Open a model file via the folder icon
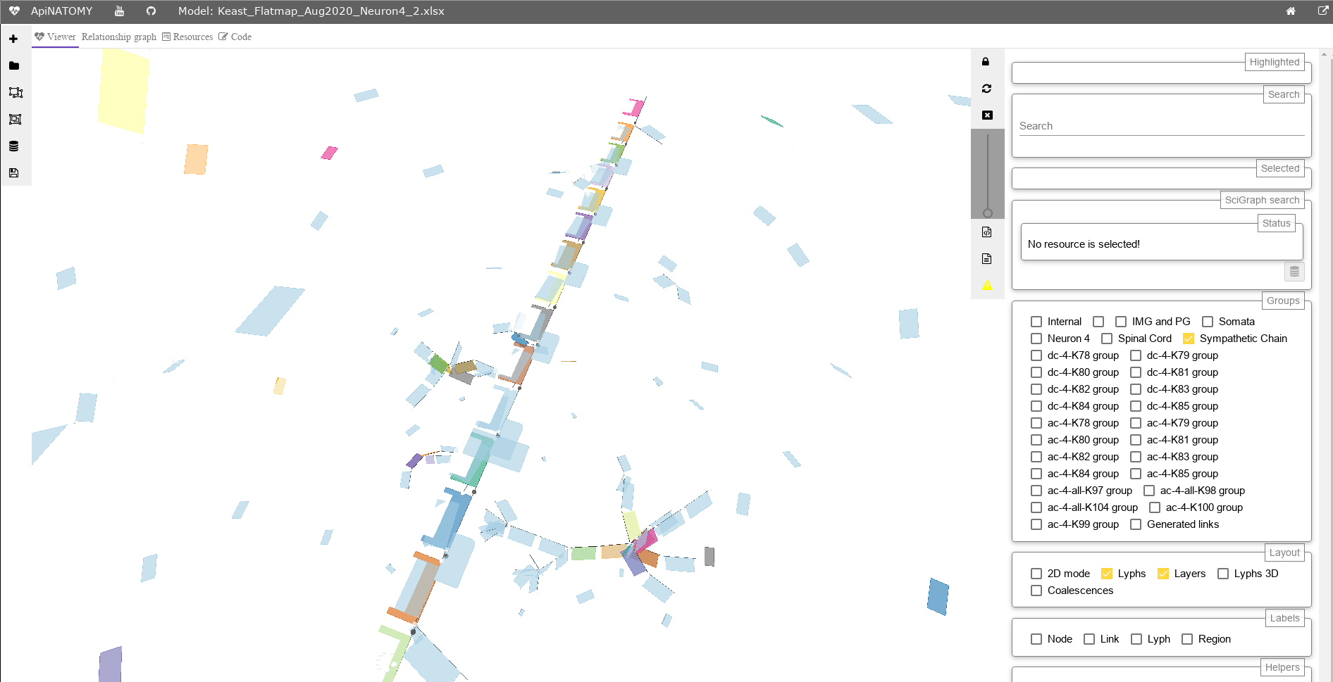Image resolution: width=1333 pixels, height=682 pixels. coord(14,65)
